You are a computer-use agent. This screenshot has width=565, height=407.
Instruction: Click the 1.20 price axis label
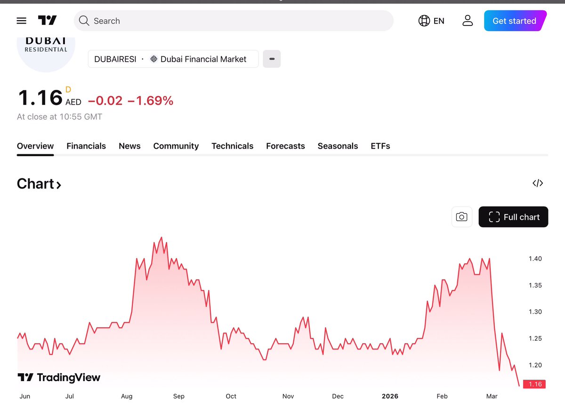(x=535, y=365)
